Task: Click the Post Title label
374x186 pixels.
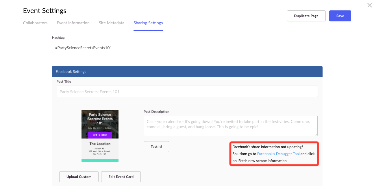Action: coord(64,82)
